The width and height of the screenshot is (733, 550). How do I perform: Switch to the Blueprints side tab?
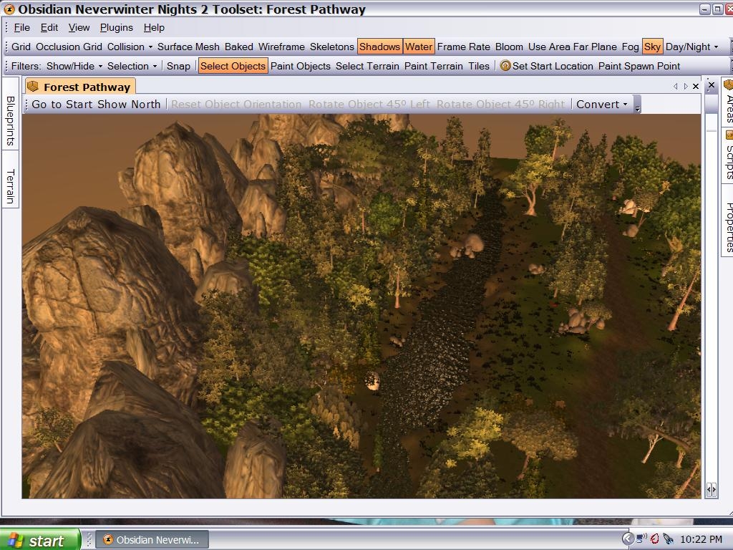click(x=10, y=120)
